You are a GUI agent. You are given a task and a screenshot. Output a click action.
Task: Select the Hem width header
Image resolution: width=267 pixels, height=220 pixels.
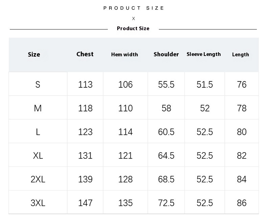(124, 55)
